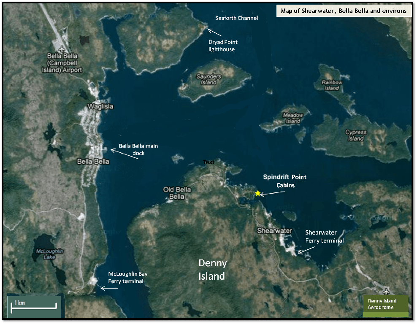Click the green Denny Island Aerodrome box
Screen dimensions: 417x324
(x=385, y=305)
